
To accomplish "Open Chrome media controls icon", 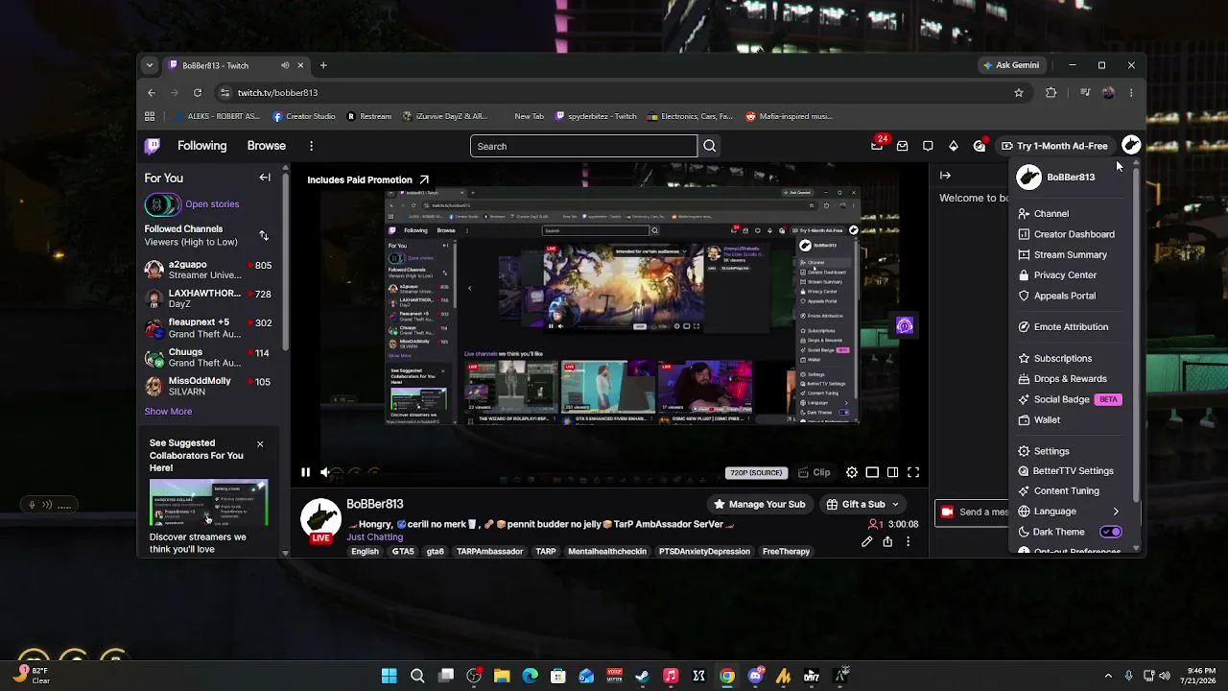I will click(x=1085, y=92).
